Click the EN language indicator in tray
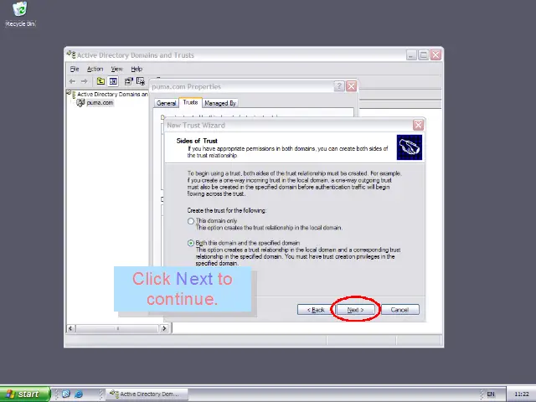The height and width of the screenshot is (402, 536). tap(491, 394)
